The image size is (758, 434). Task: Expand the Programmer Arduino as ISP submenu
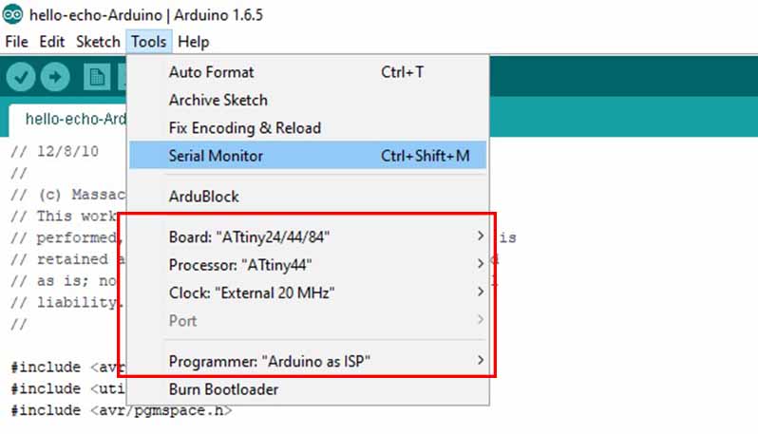[308, 361]
